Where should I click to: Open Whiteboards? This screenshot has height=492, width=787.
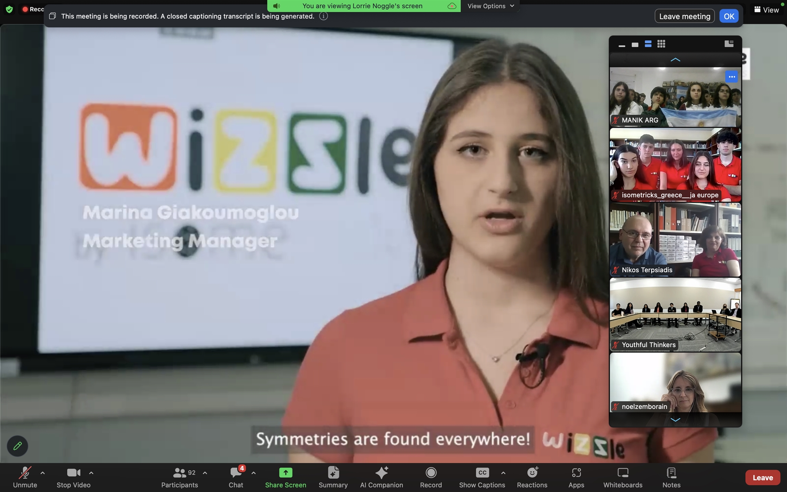pyautogui.click(x=623, y=477)
